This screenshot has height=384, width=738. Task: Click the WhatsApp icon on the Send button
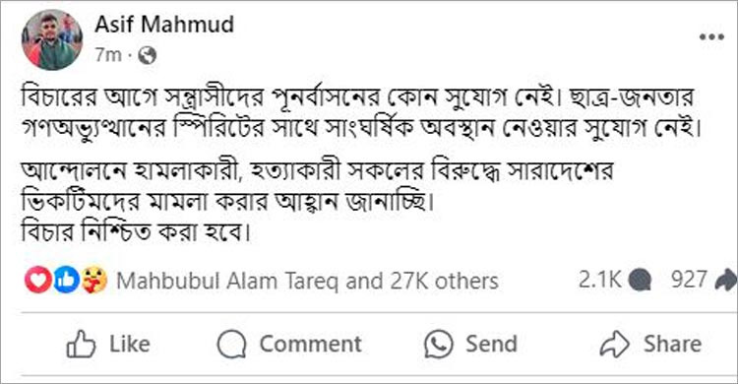click(439, 344)
